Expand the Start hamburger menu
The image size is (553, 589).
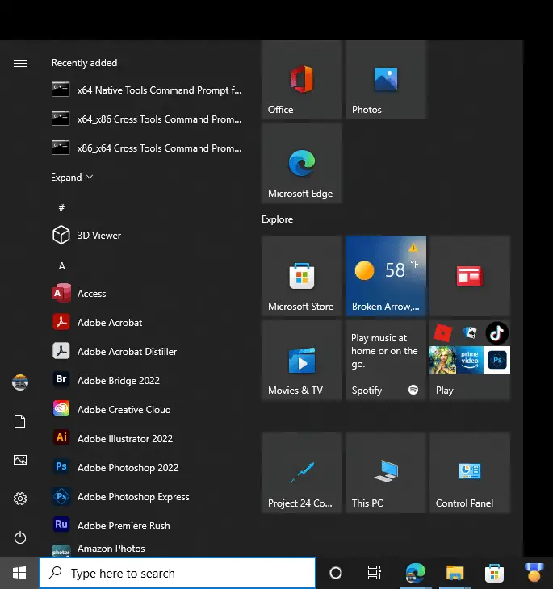click(x=20, y=63)
